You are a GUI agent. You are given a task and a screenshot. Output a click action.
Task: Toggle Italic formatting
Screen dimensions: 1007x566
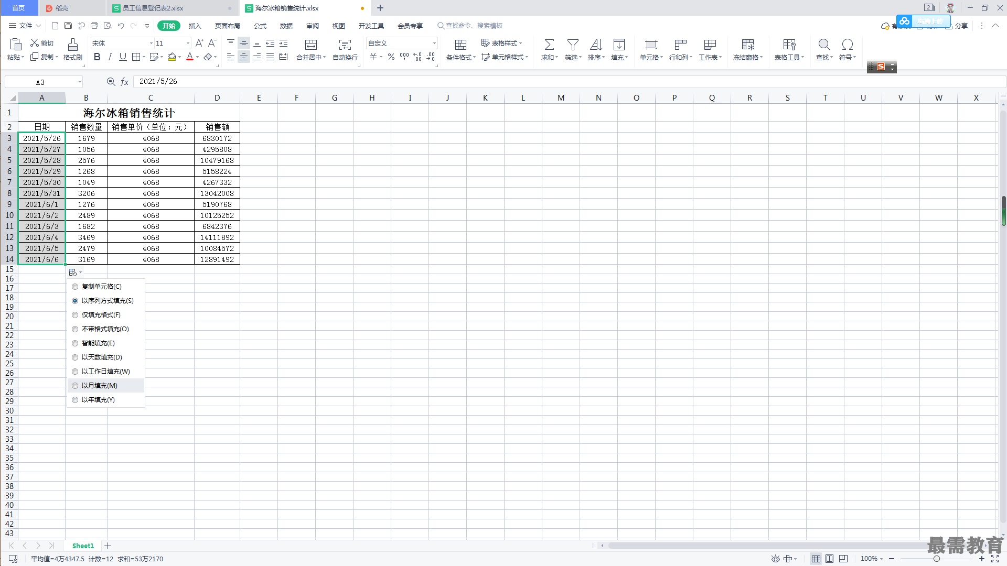[110, 57]
